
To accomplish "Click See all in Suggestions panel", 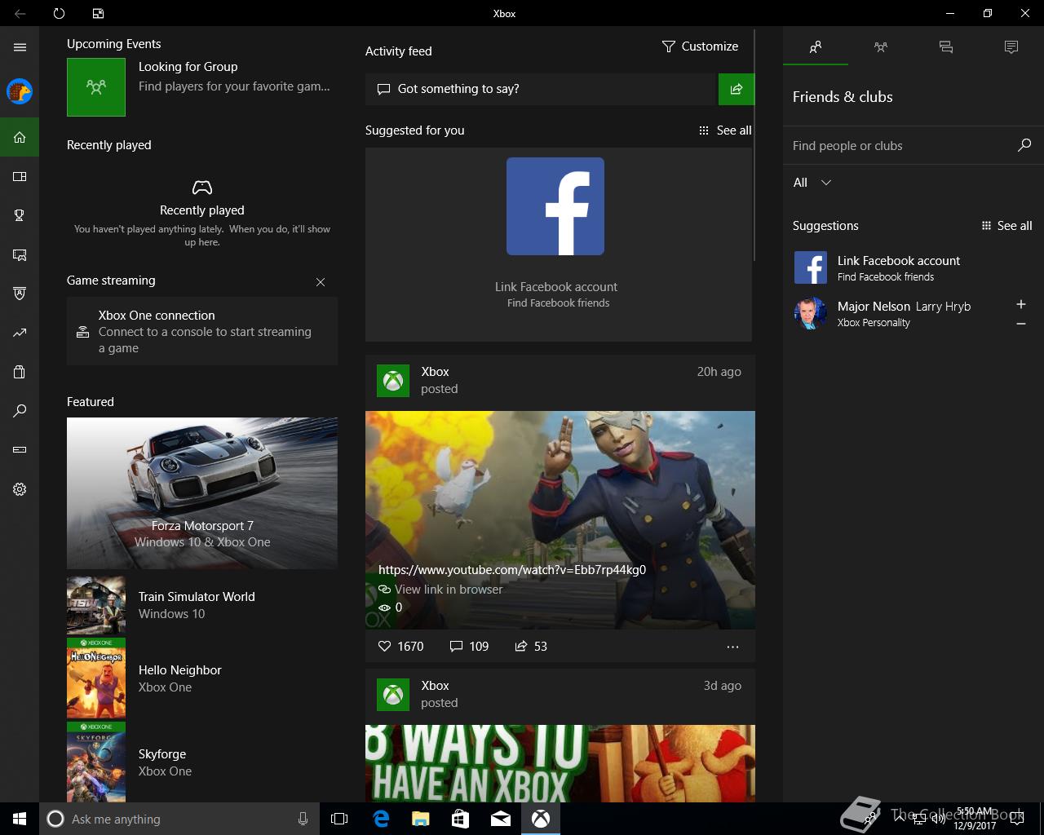I will pyautogui.click(x=1006, y=226).
